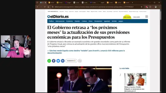Switch to the 'El año' tab
Image resolution: width=166 pixels, height=93 pixels.
point(93,3)
